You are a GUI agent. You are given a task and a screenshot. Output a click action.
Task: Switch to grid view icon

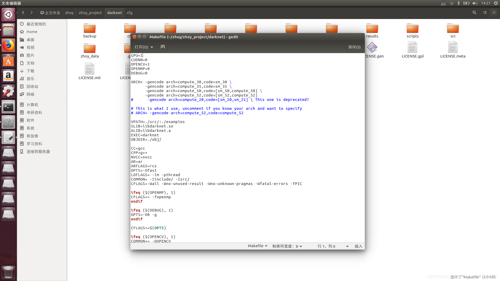pyautogui.click(x=494, y=12)
